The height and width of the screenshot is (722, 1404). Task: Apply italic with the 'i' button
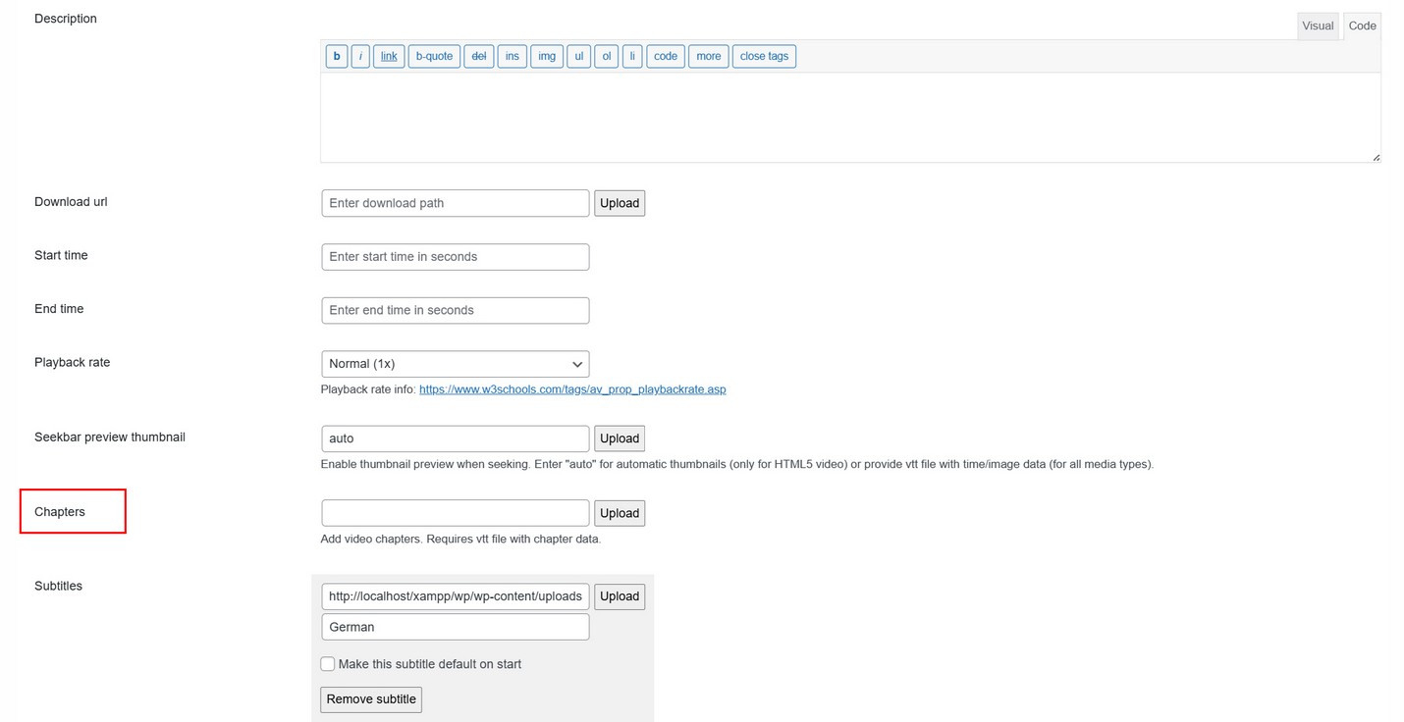360,56
